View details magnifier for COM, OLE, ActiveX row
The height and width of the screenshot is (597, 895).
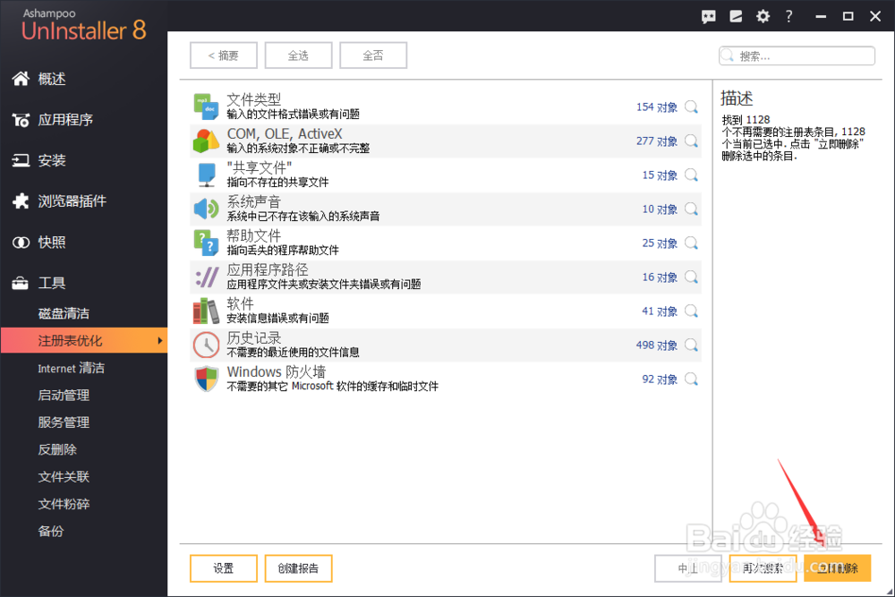[691, 141]
